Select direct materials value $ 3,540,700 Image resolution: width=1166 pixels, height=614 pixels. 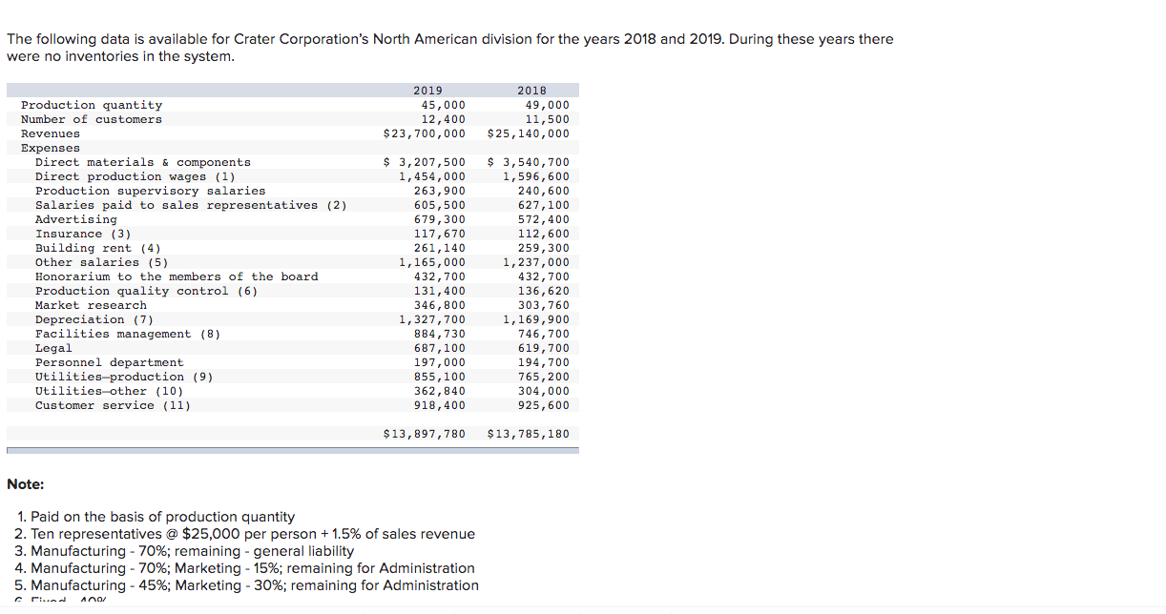coord(528,162)
